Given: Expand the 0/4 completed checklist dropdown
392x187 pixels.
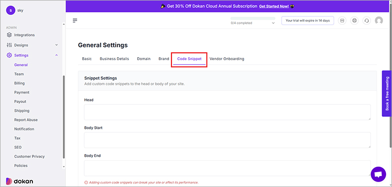Looking at the screenshot, I should coord(273,23).
